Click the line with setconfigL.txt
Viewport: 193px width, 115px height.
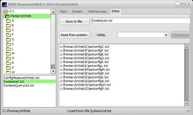coord(84,66)
